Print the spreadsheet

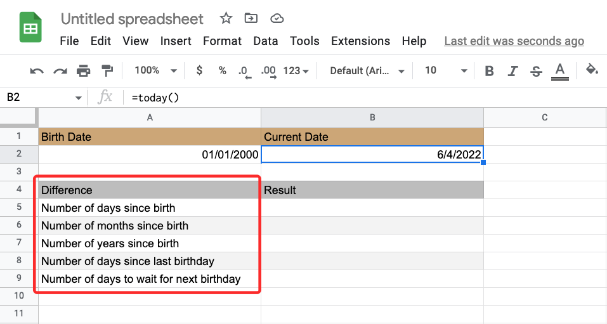point(83,71)
